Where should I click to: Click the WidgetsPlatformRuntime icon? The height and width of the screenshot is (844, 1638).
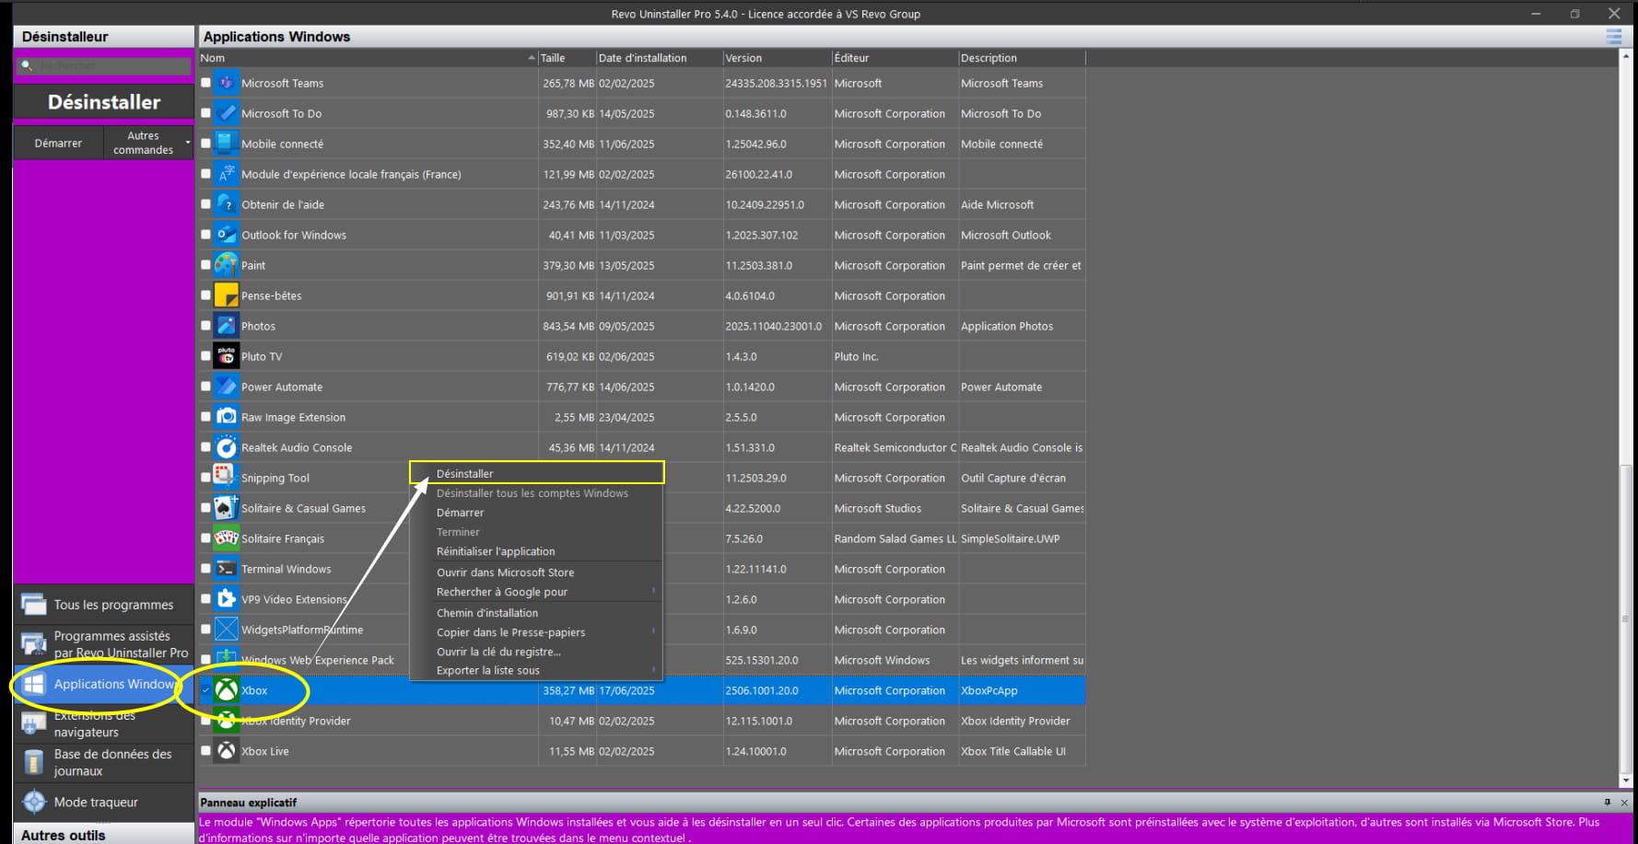[x=226, y=630]
